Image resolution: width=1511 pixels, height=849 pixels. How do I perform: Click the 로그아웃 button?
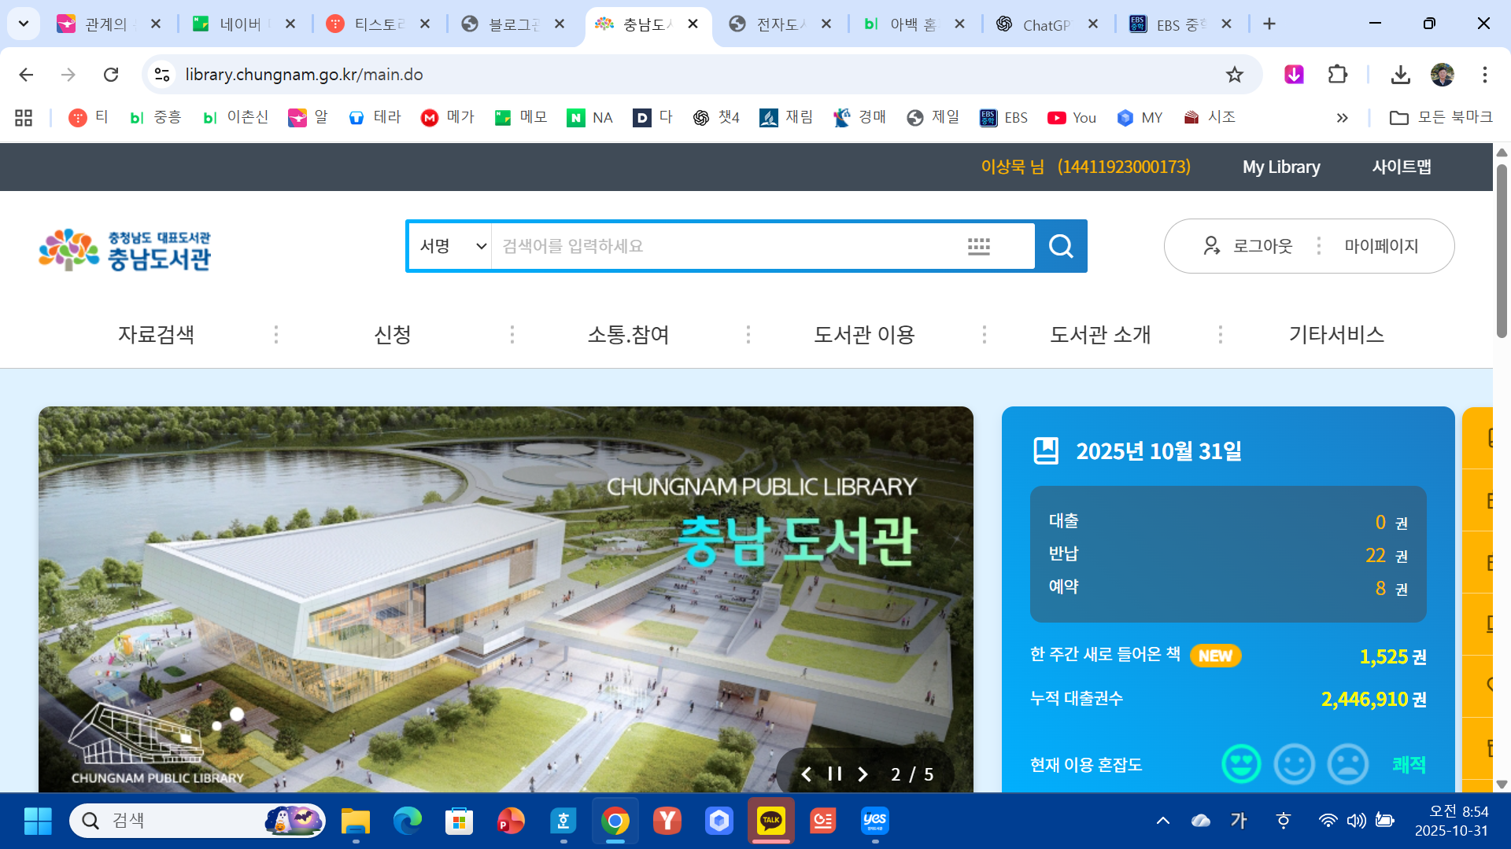click(1262, 246)
